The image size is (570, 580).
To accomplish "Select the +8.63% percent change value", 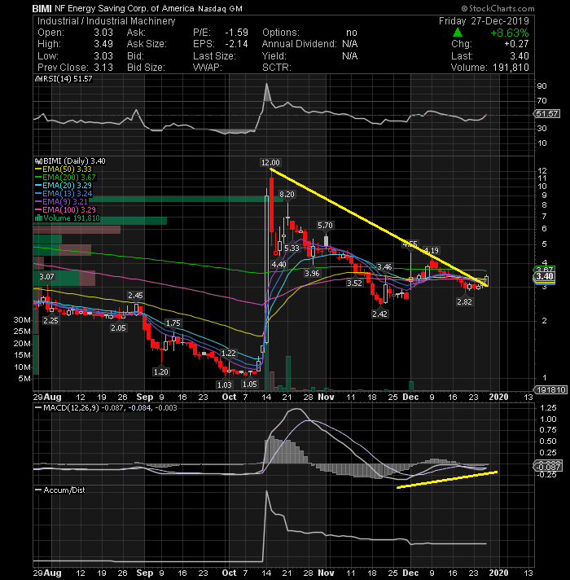I will (510, 33).
